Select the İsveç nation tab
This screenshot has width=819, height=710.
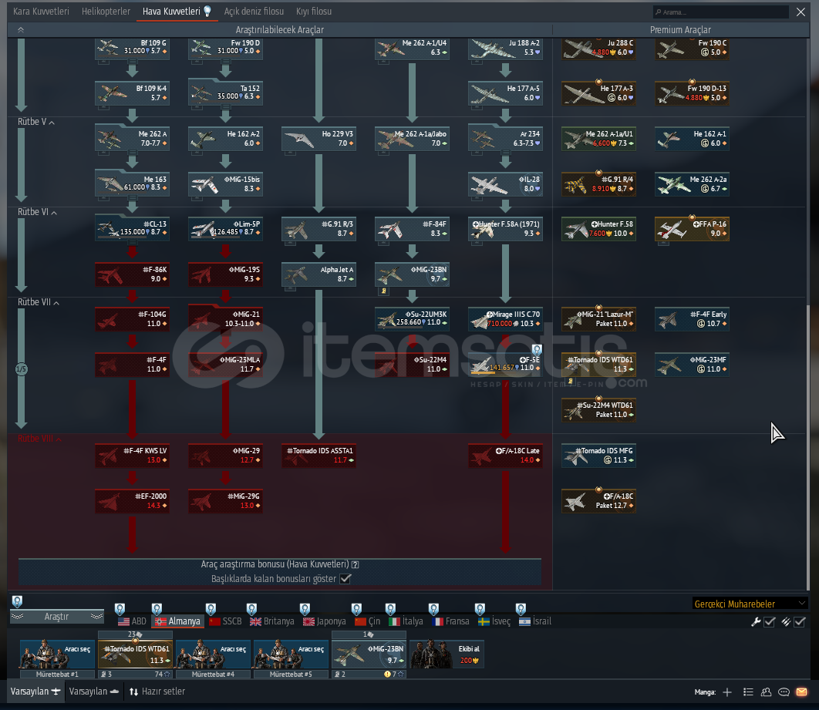pyautogui.click(x=494, y=621)
